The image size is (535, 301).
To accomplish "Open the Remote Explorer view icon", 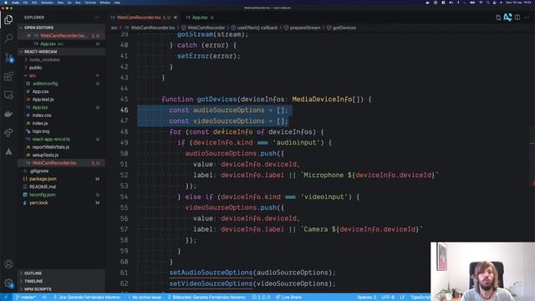I will pyautogui.click(x=8, y=94).
